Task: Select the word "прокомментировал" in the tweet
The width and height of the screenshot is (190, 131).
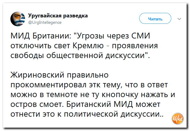Action: (x=48, y=85)
